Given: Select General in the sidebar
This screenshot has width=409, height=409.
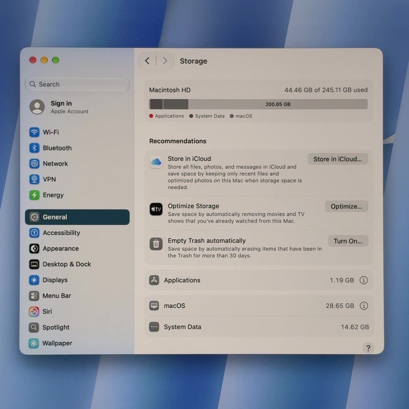Looking at the screenshot, I should coord(77,217).
